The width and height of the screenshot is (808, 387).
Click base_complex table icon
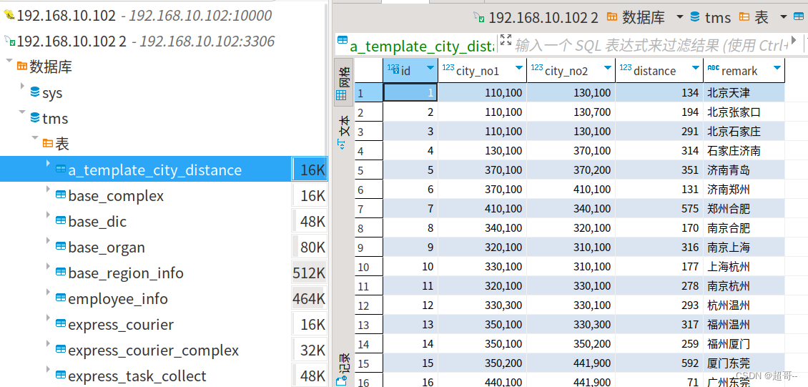coord(61,195)
